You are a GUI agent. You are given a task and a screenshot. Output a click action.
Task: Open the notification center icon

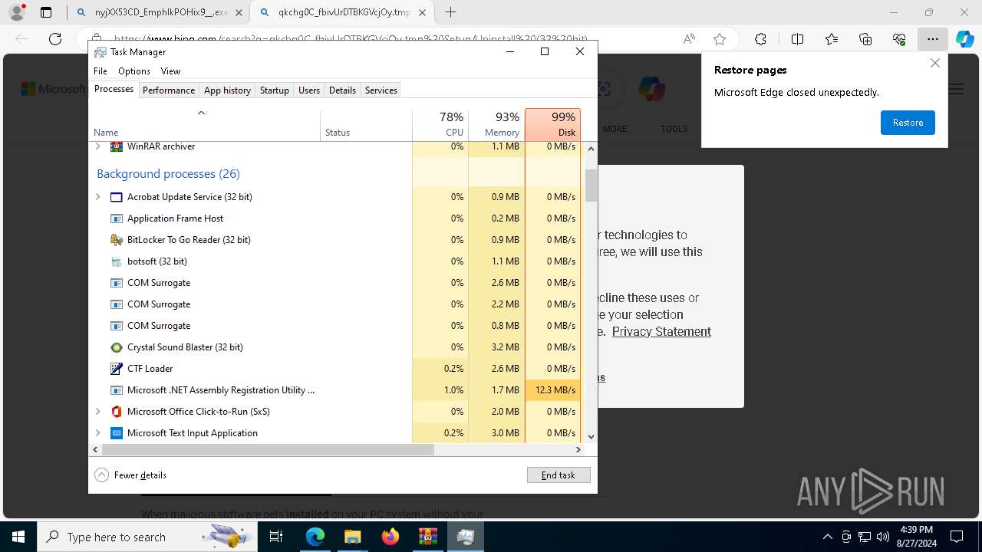coord(957,537)
